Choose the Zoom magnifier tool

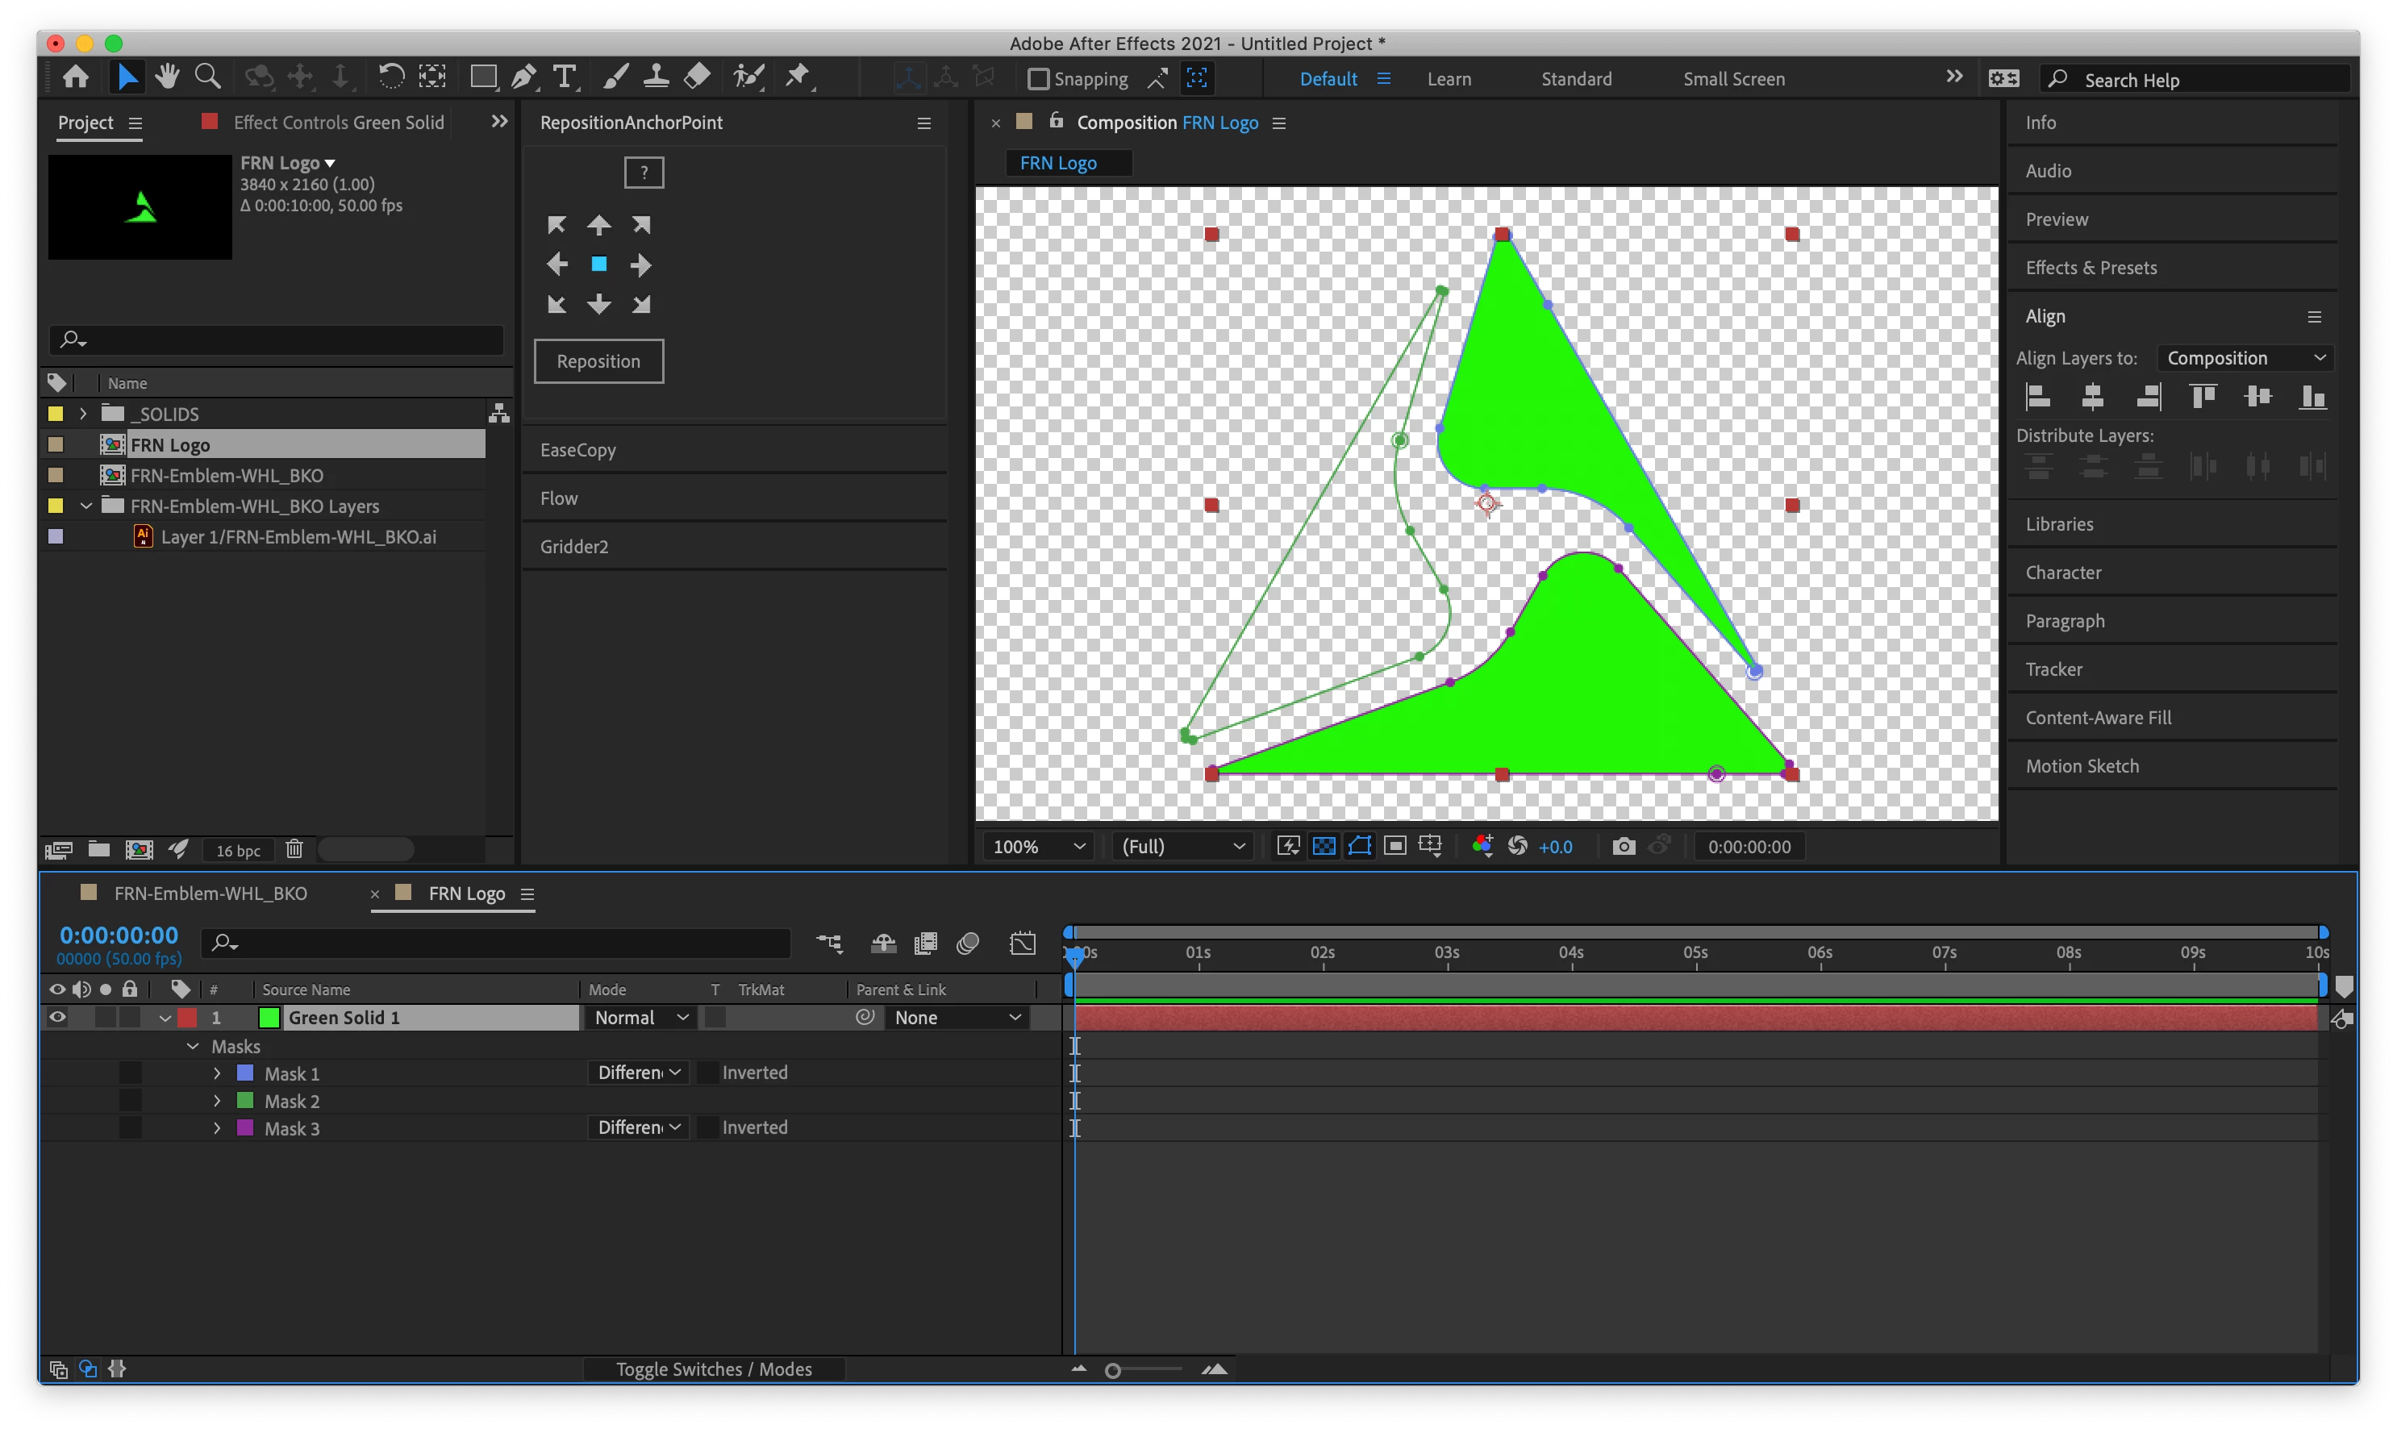point(207,77)
